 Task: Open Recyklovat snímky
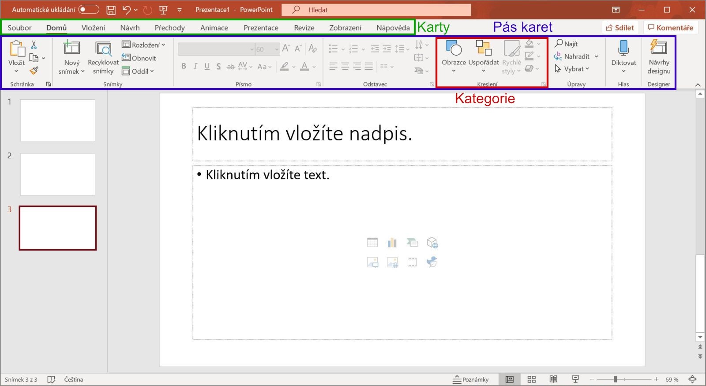(x=103, y=58)
